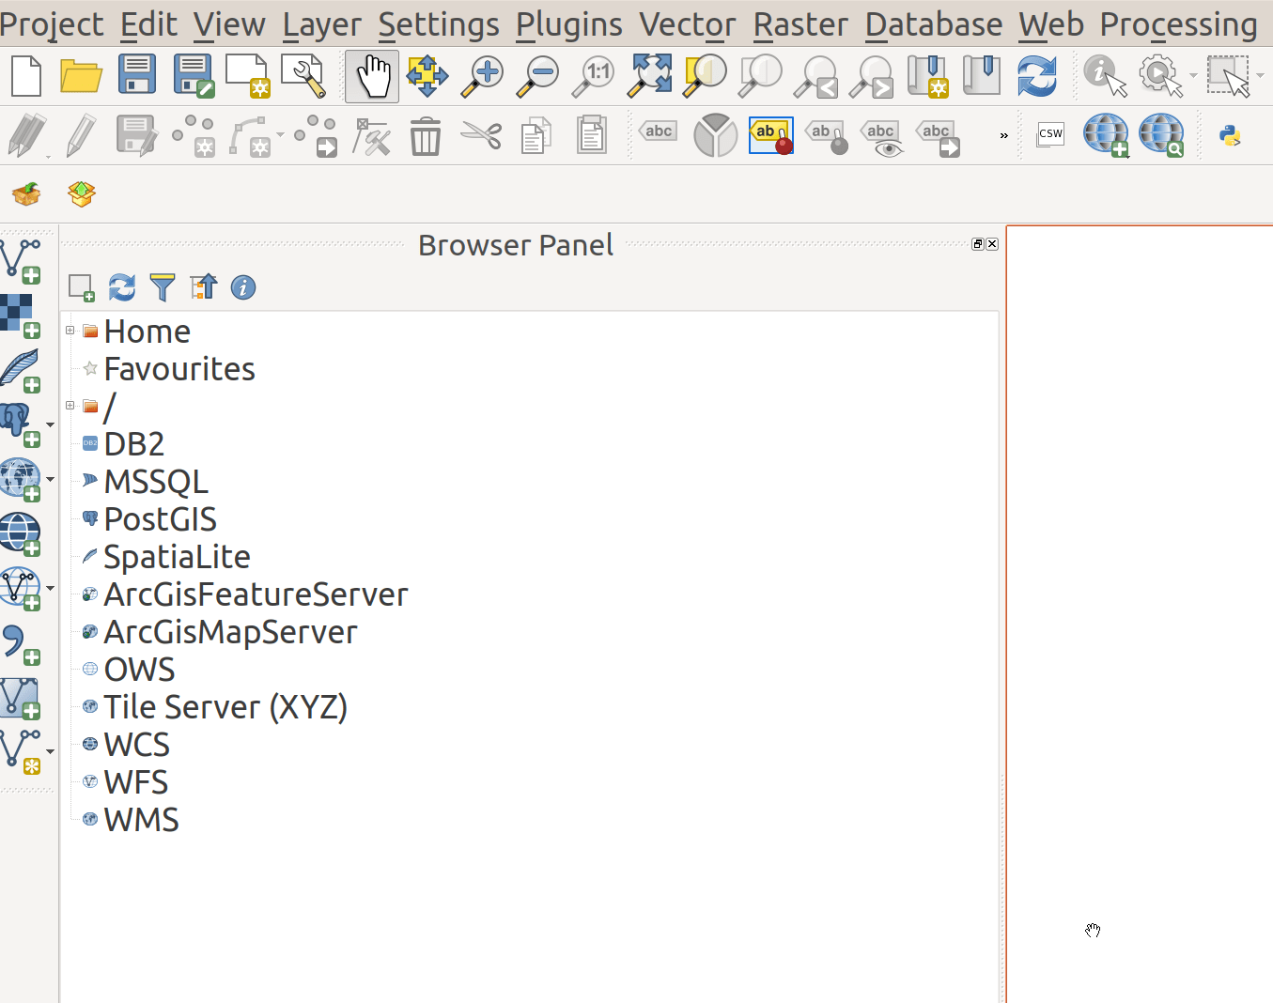The width and height of the screenshot is (1273, 1003).
Task: Activate the Node tool
Action: (371, 136)
